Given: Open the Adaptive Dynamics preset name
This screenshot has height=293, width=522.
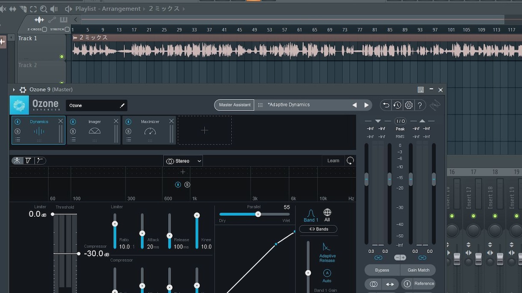Looking at the screenshot, I should pos(289,105).
